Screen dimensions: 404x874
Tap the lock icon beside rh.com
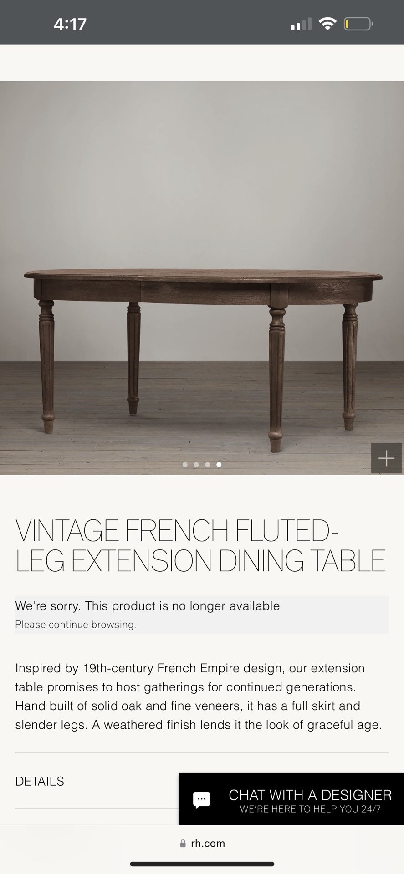[x=183, y=843]
